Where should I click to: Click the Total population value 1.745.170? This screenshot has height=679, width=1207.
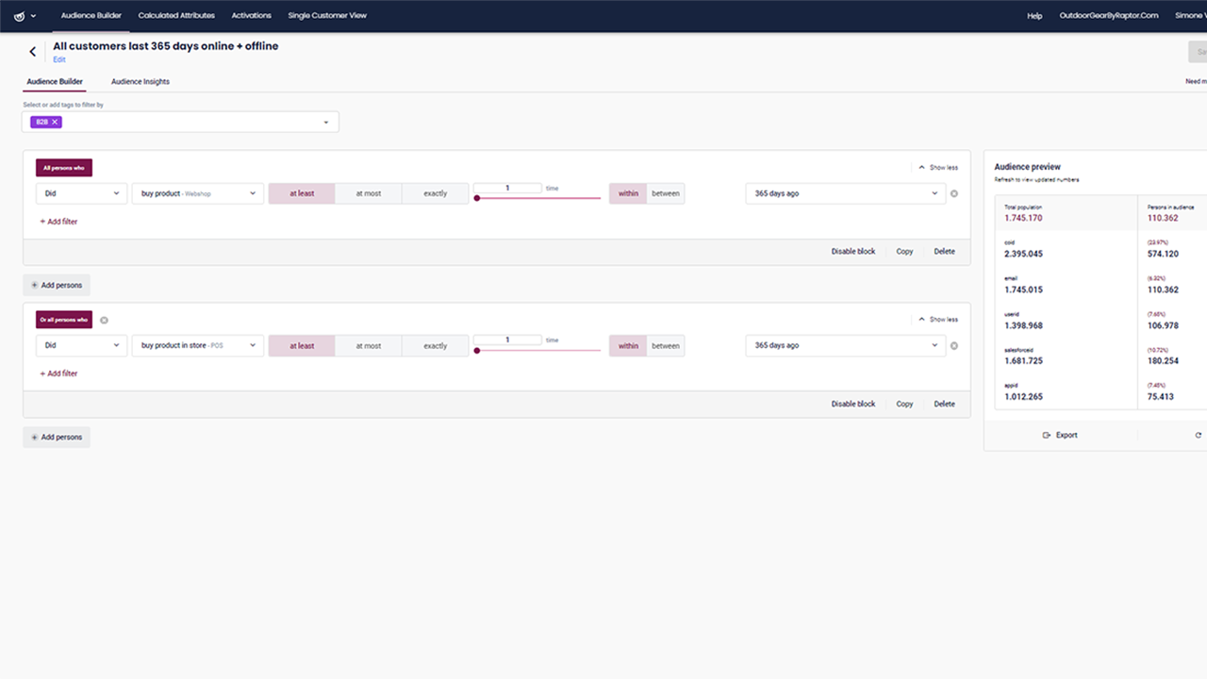point(1024,218)
